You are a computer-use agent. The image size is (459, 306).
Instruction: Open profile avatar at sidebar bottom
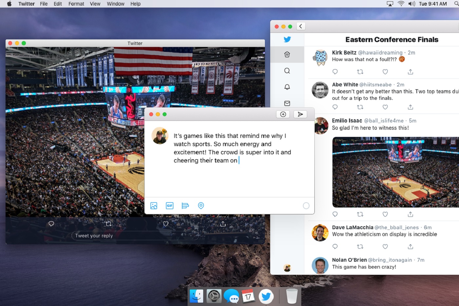click(287, 268)
